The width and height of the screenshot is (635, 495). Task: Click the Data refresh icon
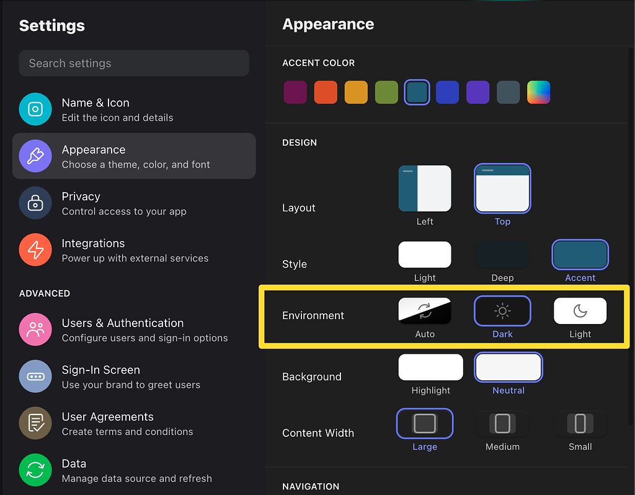(x=35, y=470)
